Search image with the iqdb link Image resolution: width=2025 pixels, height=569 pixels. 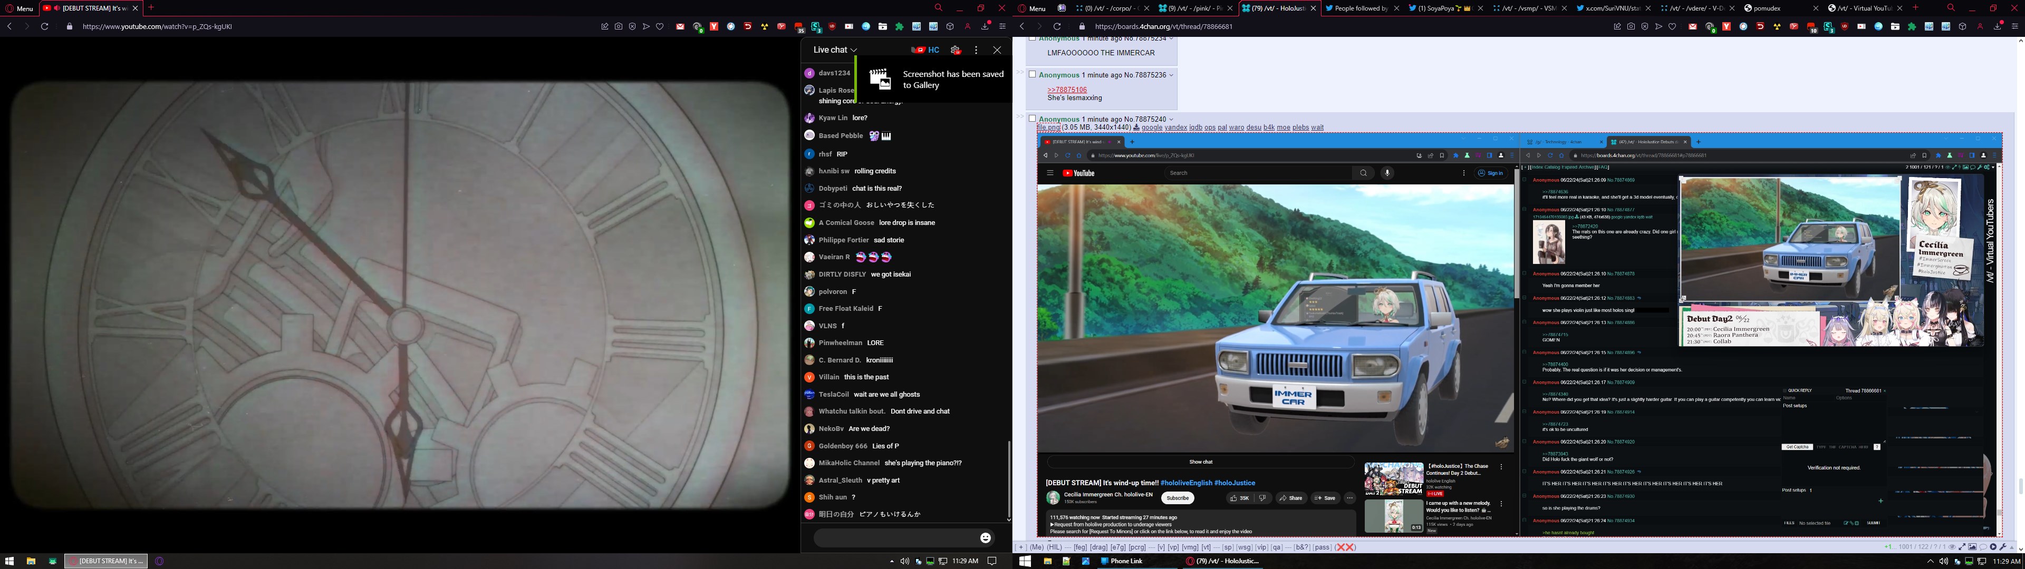1195,127
